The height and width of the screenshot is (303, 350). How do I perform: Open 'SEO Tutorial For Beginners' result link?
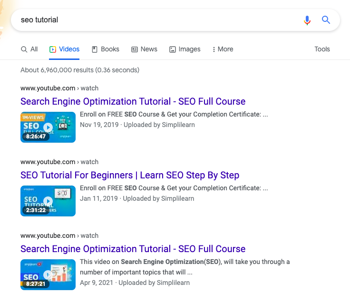click(130, 175)
